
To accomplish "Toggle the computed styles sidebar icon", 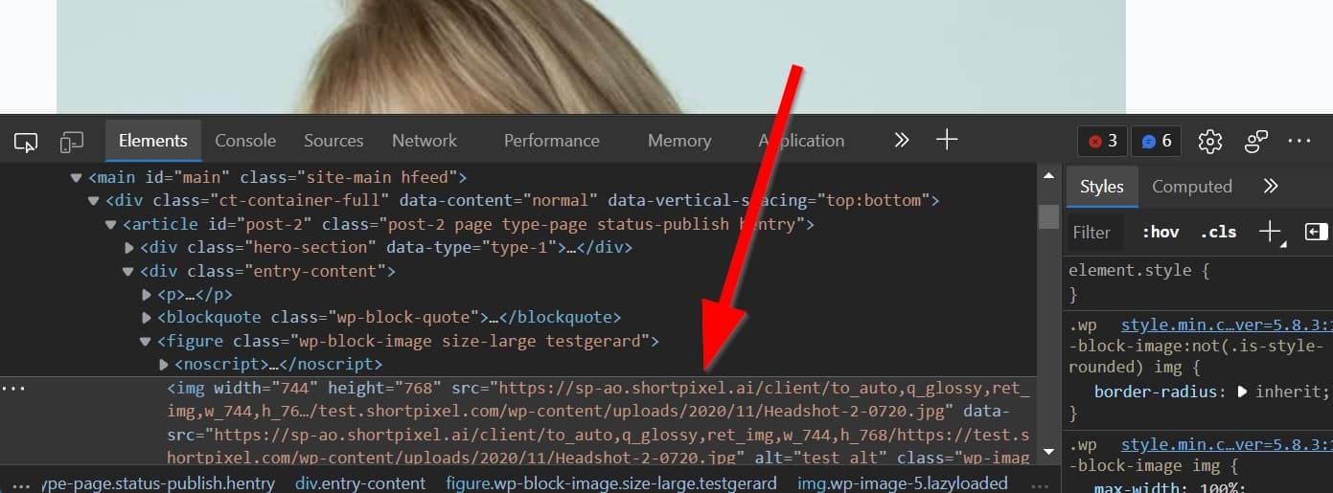I will pyautogui.click(x=1316, y=232).
